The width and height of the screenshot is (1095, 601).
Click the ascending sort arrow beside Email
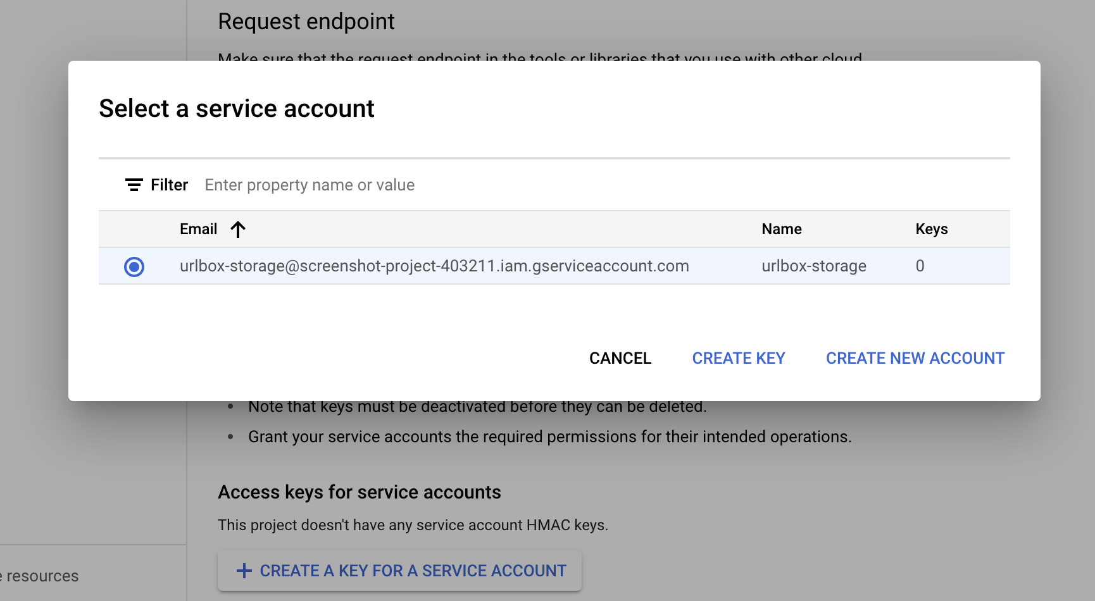pos(238,229)
